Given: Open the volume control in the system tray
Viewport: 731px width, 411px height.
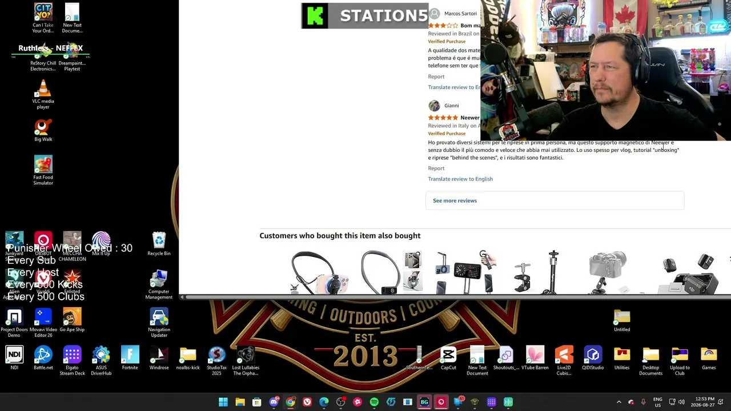Looking at the screenshot, I should [x=681, y=402].
